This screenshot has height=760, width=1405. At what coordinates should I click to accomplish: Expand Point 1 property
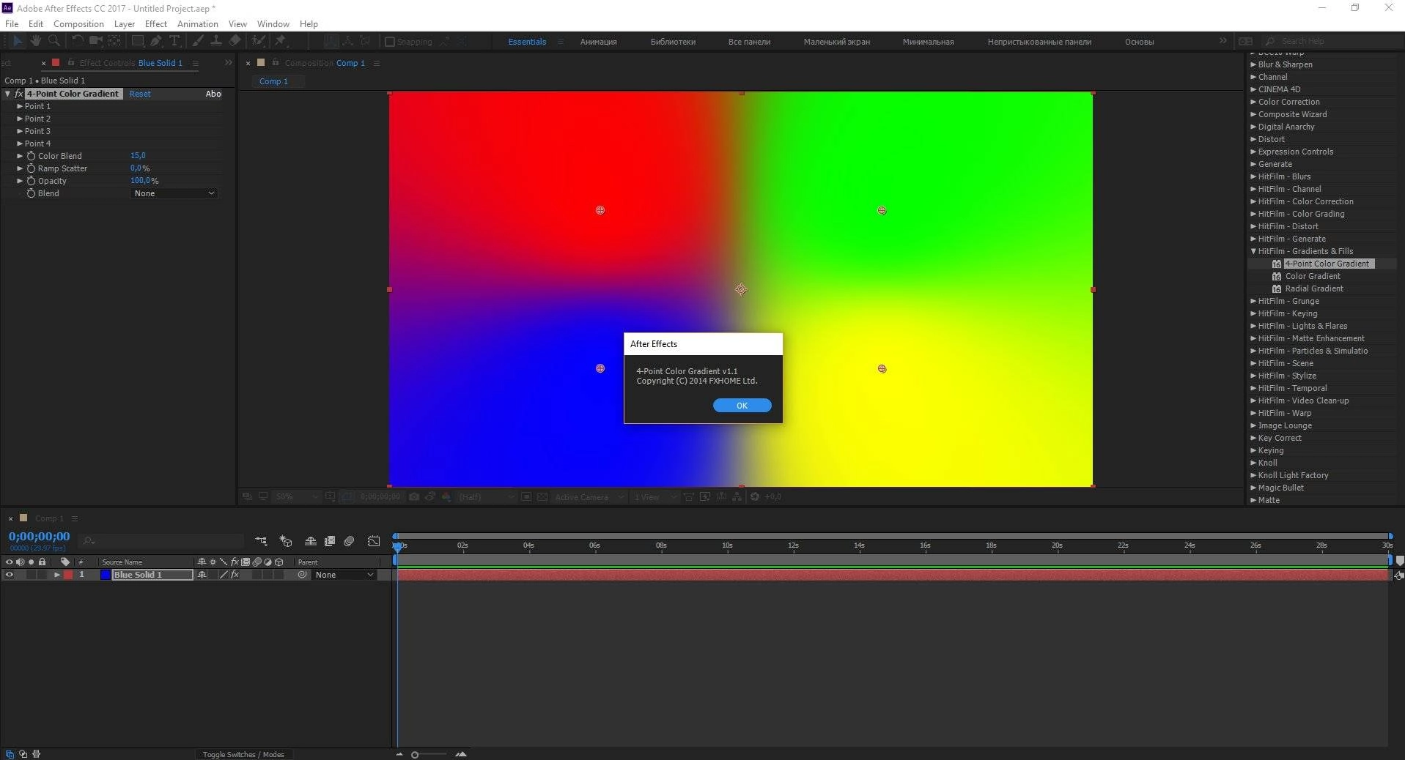coord(20,106)
